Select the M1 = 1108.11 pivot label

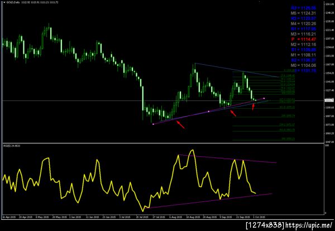pyautogui.click(x=303, y=55)
